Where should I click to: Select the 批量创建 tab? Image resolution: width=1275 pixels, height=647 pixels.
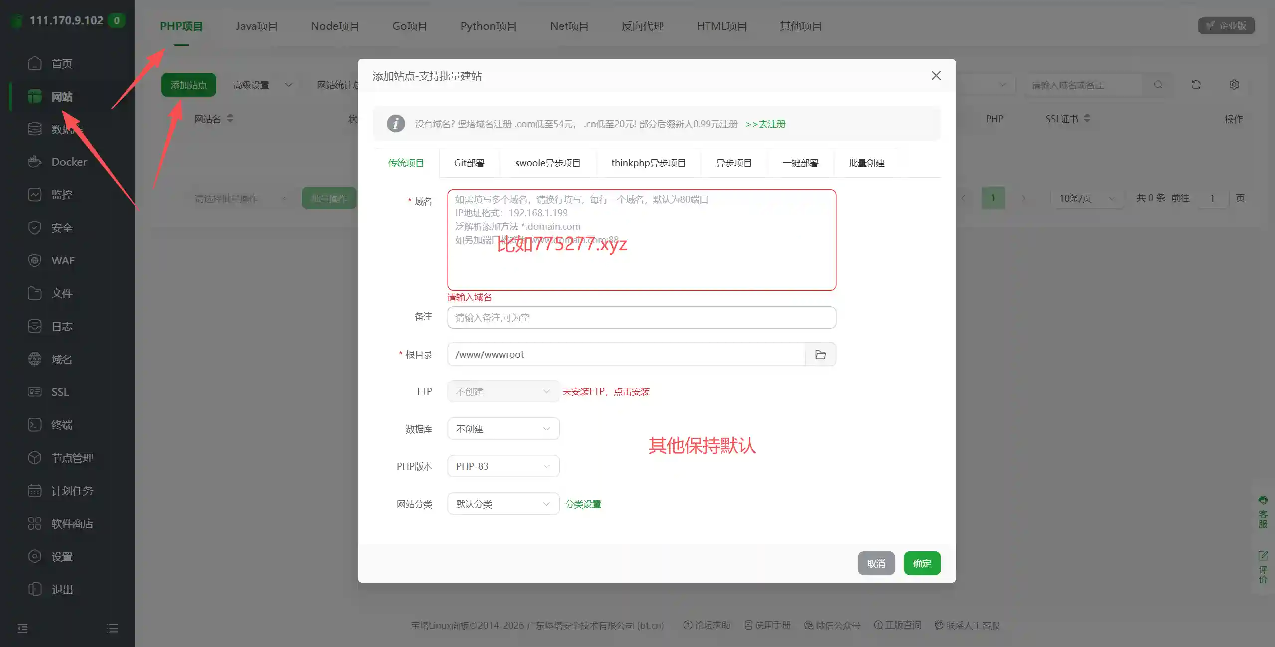tap(866, 163)
